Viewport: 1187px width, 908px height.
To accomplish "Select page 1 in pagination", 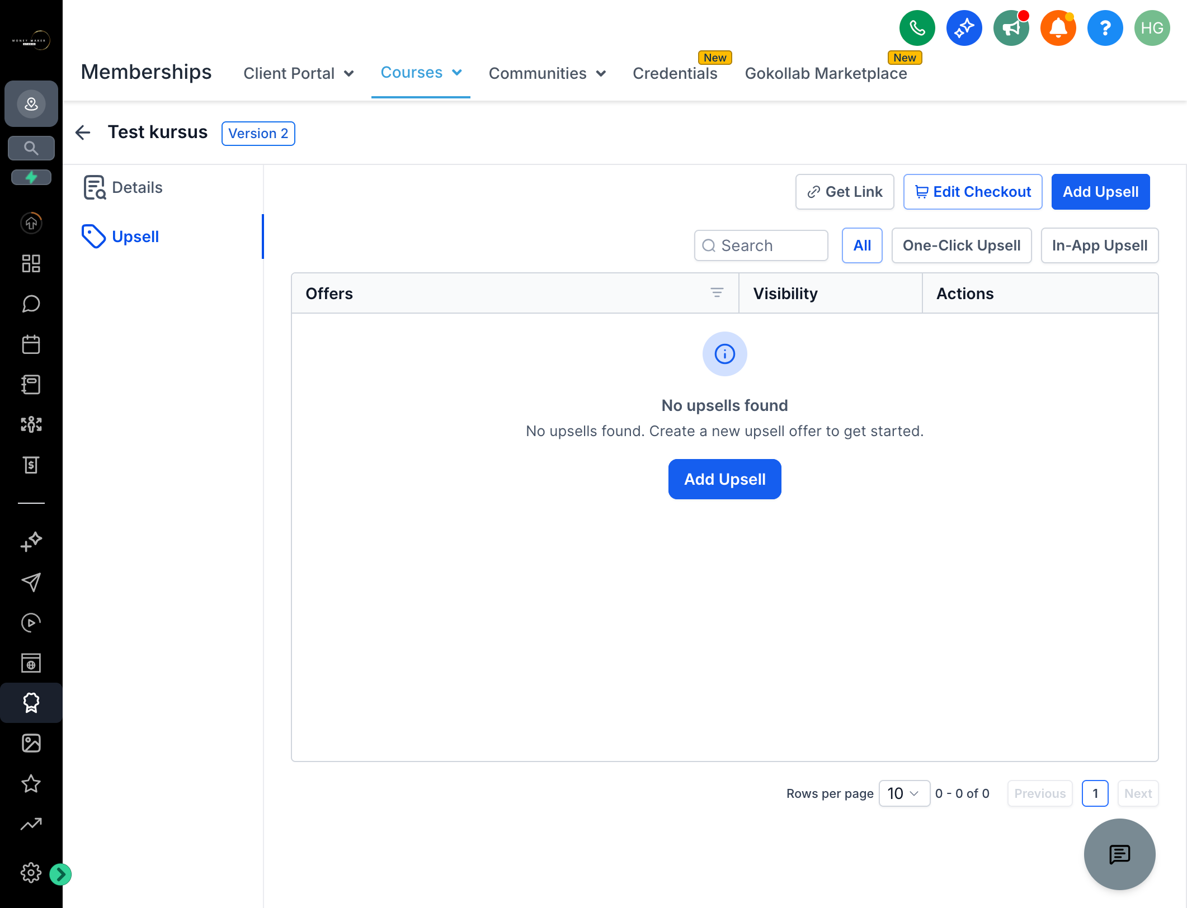I will point(1095,793).
